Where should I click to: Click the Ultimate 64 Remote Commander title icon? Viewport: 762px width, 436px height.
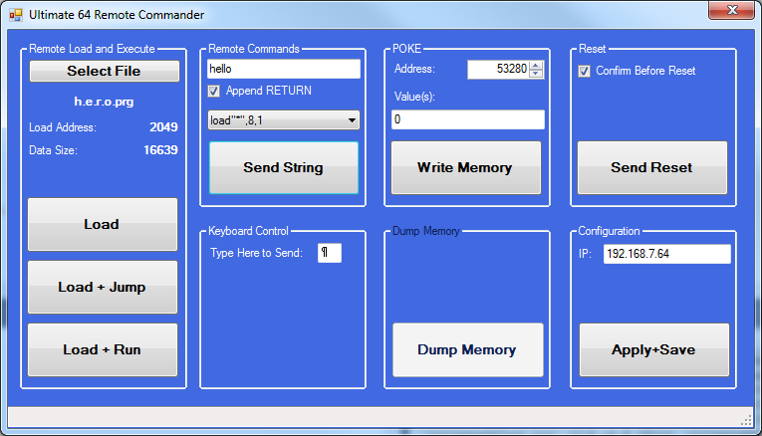pos(16,15)
